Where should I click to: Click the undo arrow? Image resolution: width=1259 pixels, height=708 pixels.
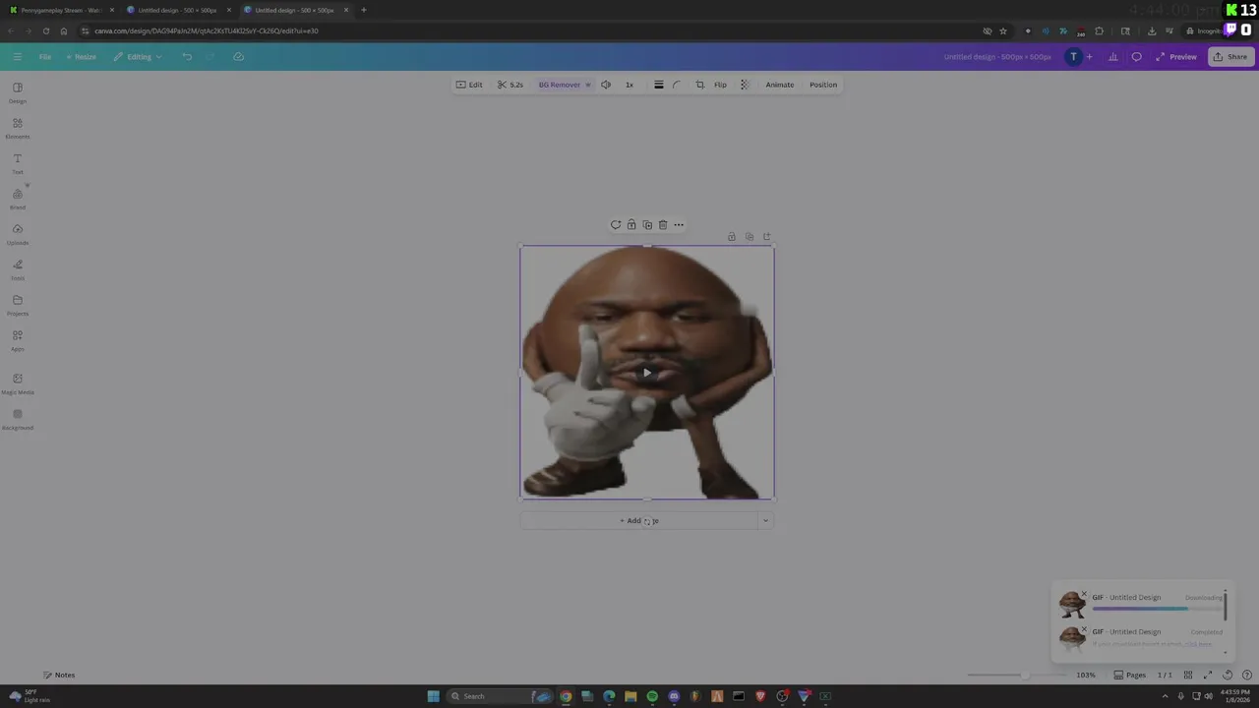tap(187, 57)
